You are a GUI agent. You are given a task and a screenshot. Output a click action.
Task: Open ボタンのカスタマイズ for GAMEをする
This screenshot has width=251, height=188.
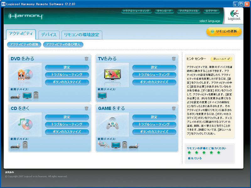(x=154, y=132)
